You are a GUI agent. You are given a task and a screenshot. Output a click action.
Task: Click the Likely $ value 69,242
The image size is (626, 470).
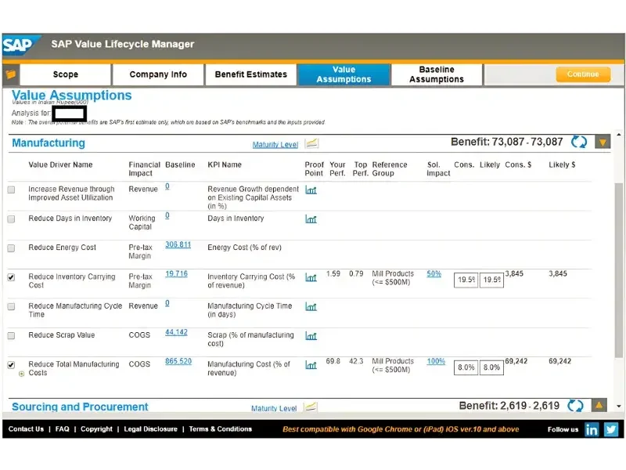pos(559,361)
